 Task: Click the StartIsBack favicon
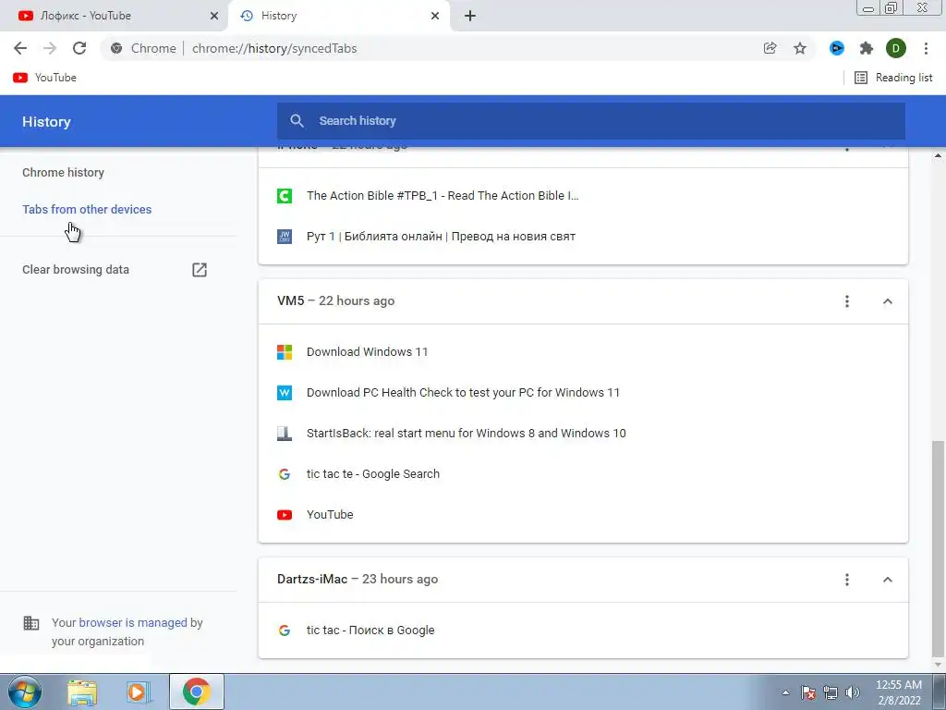285,434
